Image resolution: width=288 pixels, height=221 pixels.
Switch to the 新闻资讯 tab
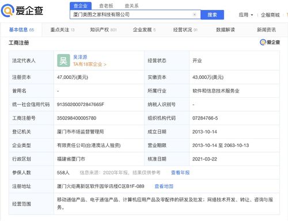pos(266,30)
